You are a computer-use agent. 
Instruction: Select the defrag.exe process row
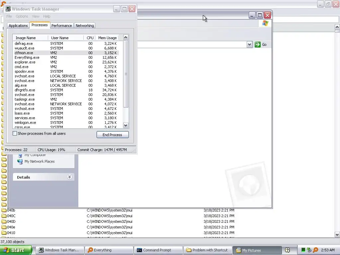click(x=66, y=43)
